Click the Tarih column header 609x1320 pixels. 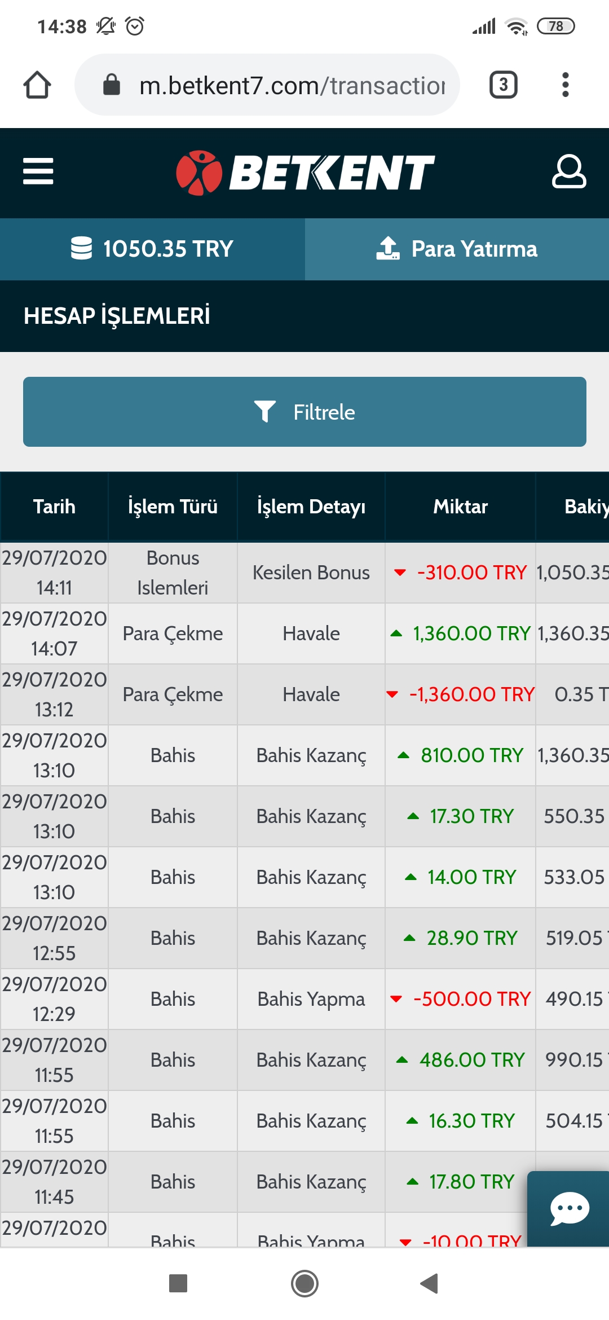click(54, 507)
